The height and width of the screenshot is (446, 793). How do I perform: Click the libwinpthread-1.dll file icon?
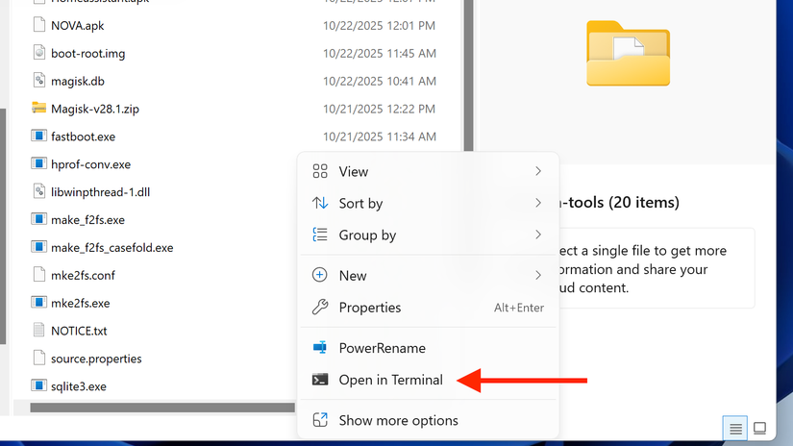[39, 191]
